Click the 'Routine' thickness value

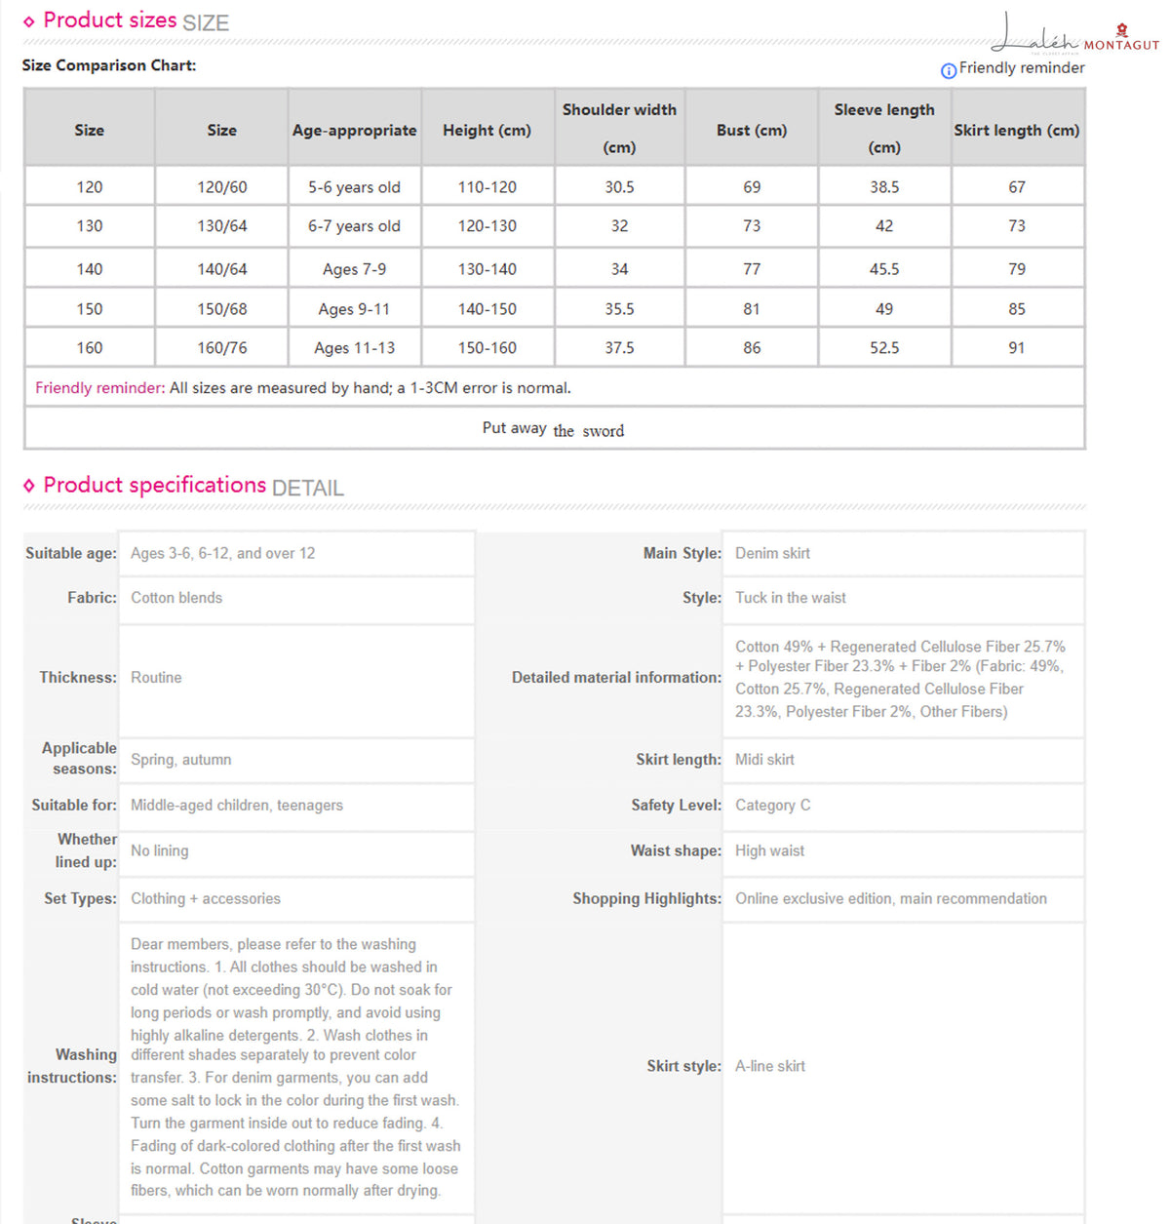(x=156, y=677)
